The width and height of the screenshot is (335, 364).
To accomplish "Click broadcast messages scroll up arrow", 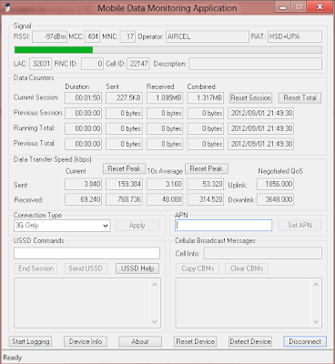I will [x=316, y=285].
